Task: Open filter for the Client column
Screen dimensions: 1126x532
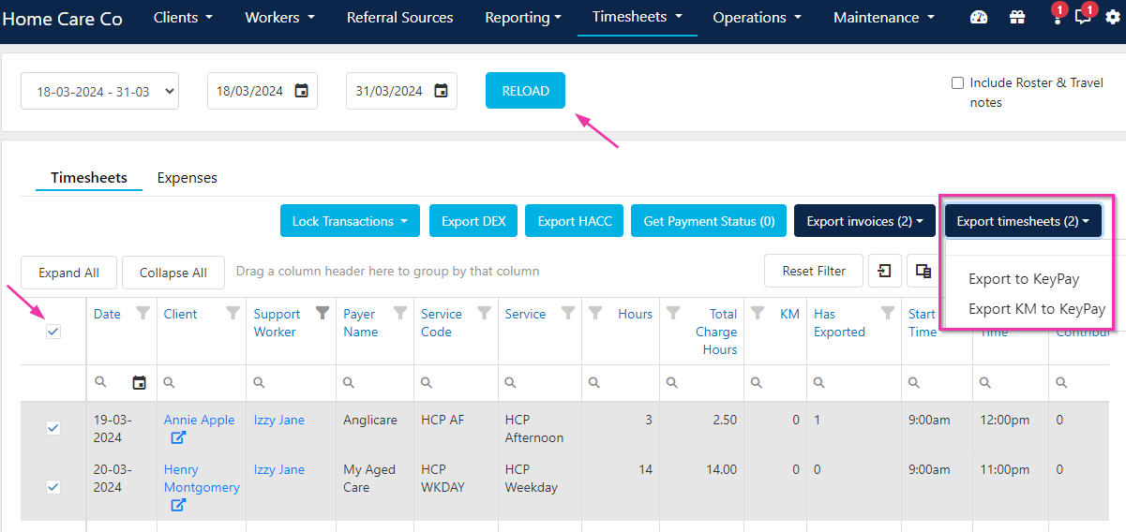Action: tap(233, 314)
